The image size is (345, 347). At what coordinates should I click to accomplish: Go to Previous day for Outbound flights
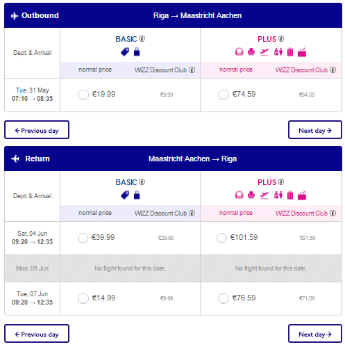click(37, 130)
